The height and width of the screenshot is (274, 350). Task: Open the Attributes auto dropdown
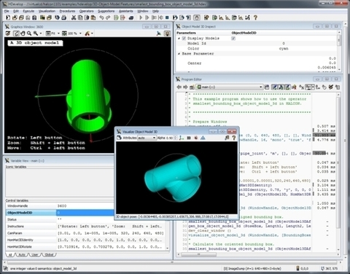point(147,138)
